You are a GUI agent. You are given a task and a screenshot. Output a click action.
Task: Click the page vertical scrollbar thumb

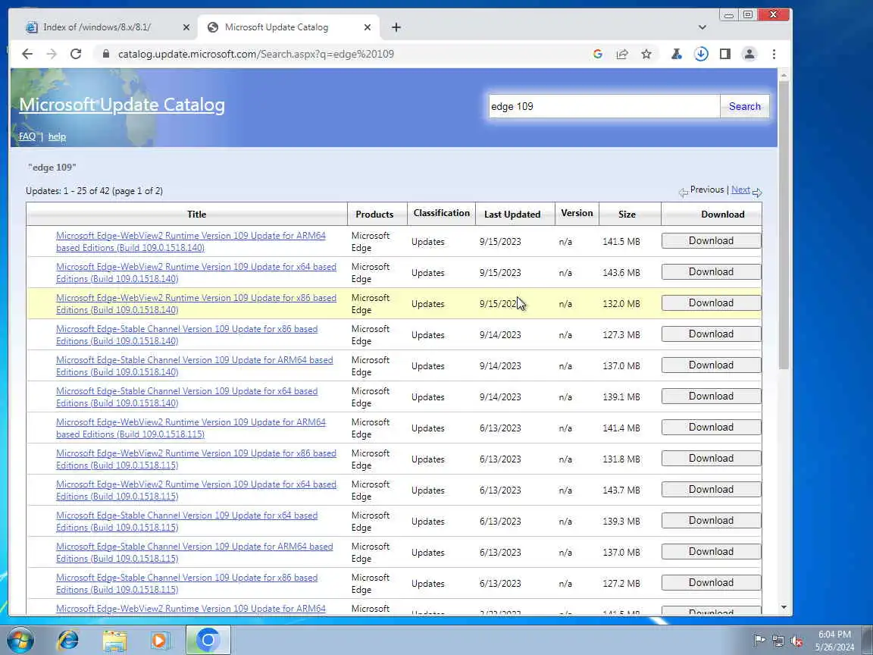coord(784,225)
